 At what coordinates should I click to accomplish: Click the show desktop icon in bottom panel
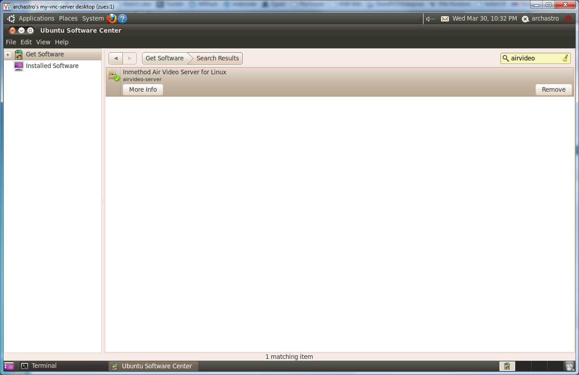pos(9,366)
